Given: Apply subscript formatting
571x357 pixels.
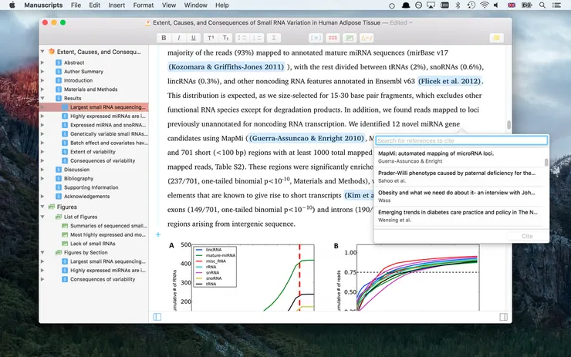Looking at the screenshot, I should click(226, 37).
